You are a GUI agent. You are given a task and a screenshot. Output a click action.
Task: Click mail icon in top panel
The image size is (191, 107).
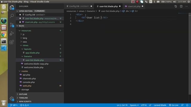coord(158,2)
